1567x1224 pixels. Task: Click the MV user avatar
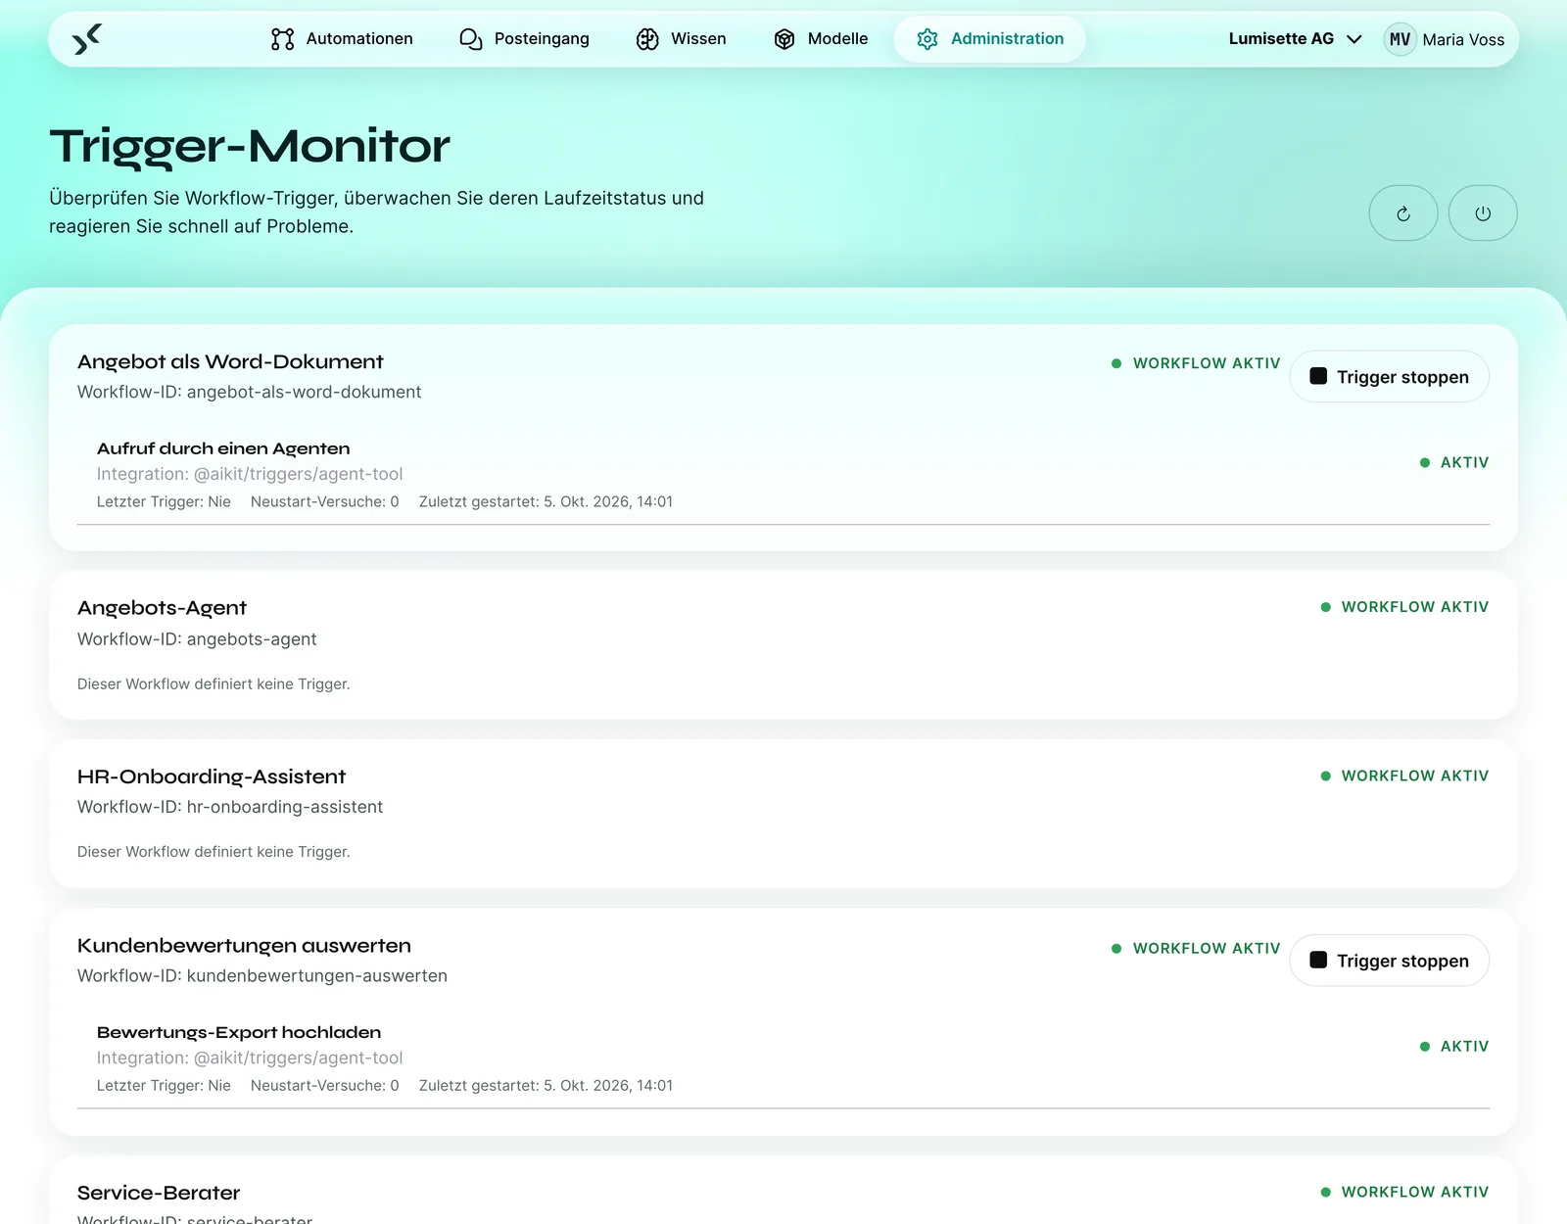1401,39
